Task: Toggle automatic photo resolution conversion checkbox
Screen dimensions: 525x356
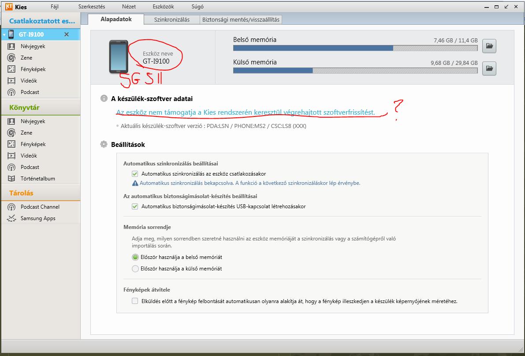Action: coord(135,301)
